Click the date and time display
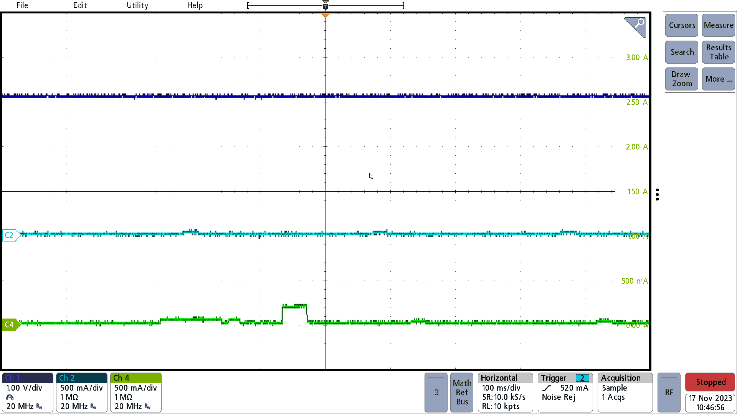This screenshot has width=737, height=414. point(711,403)
